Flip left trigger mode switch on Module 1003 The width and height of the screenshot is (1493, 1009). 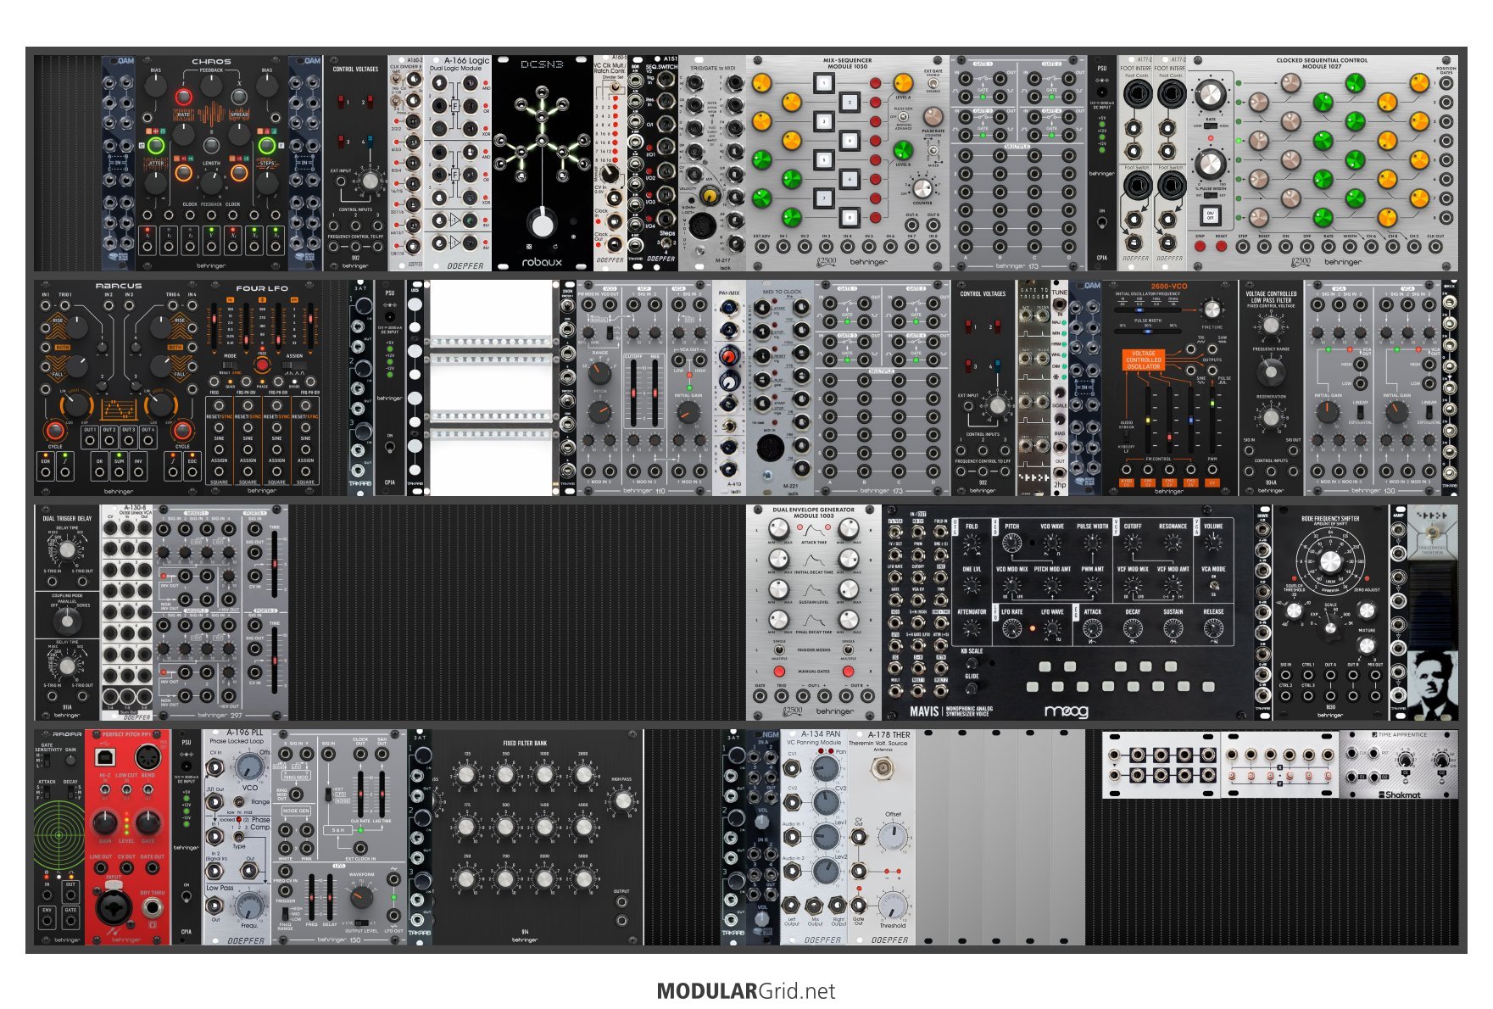pos(778,650)
